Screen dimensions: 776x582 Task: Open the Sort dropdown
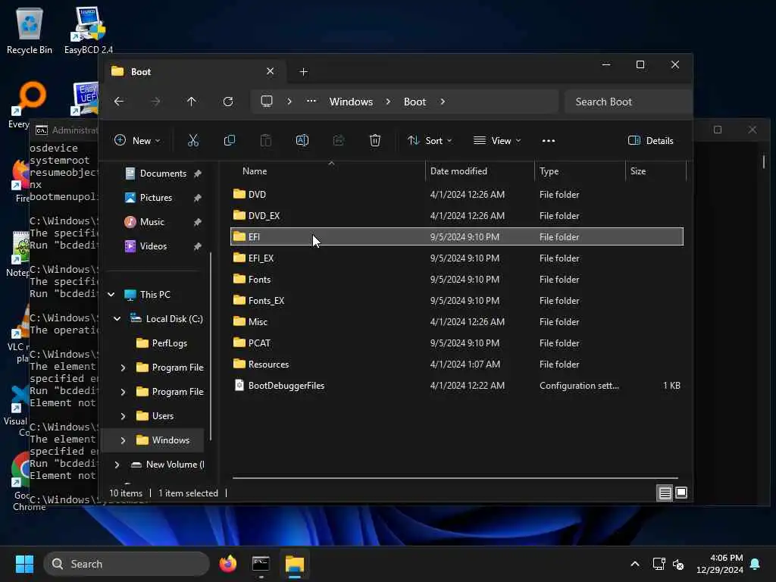[x=430, y=140]
